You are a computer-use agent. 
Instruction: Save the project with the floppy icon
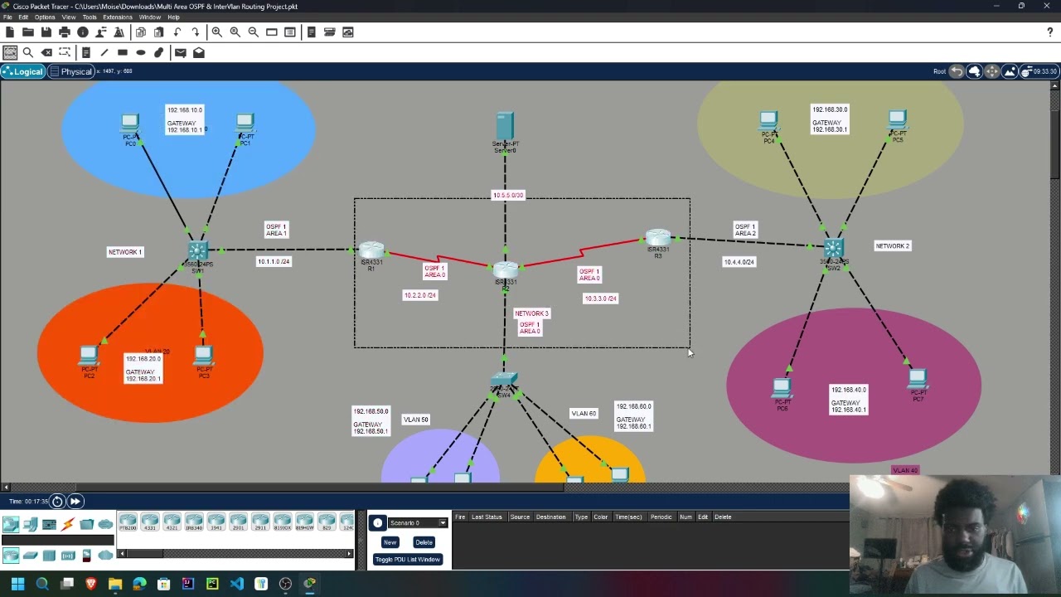tap(46, 32)
